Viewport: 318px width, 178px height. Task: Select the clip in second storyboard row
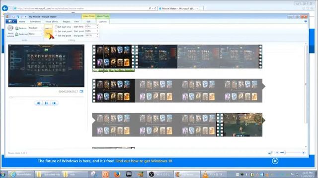(177, 90)
